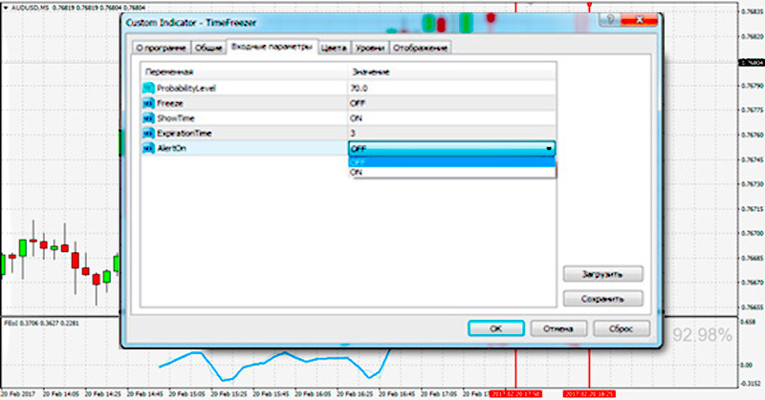The height and width of the screenshot is (400, 765).
Task: Select the ExpirationTime variable name
Action: (x=184, y=133)
